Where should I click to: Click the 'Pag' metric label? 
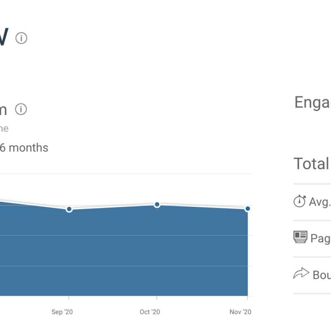point(320,239)
